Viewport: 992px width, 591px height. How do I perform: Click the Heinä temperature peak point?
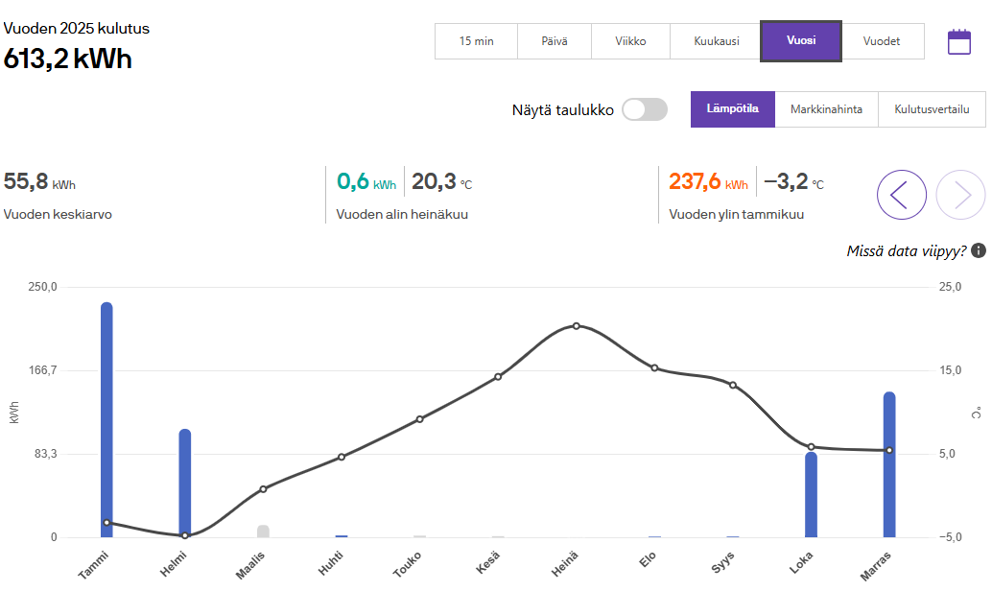click(x=577, y=326)
